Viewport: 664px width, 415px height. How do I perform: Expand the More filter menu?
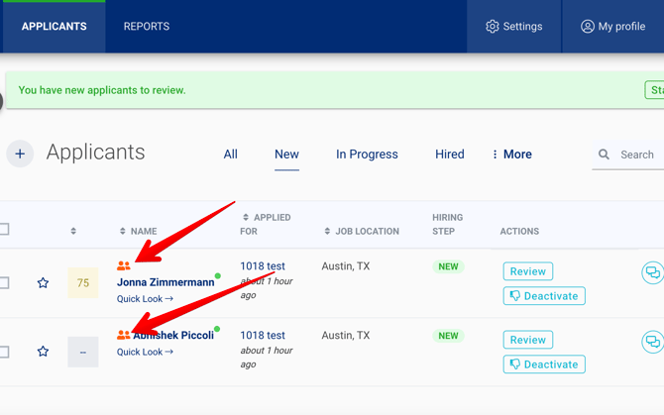(x=511, y=155)
